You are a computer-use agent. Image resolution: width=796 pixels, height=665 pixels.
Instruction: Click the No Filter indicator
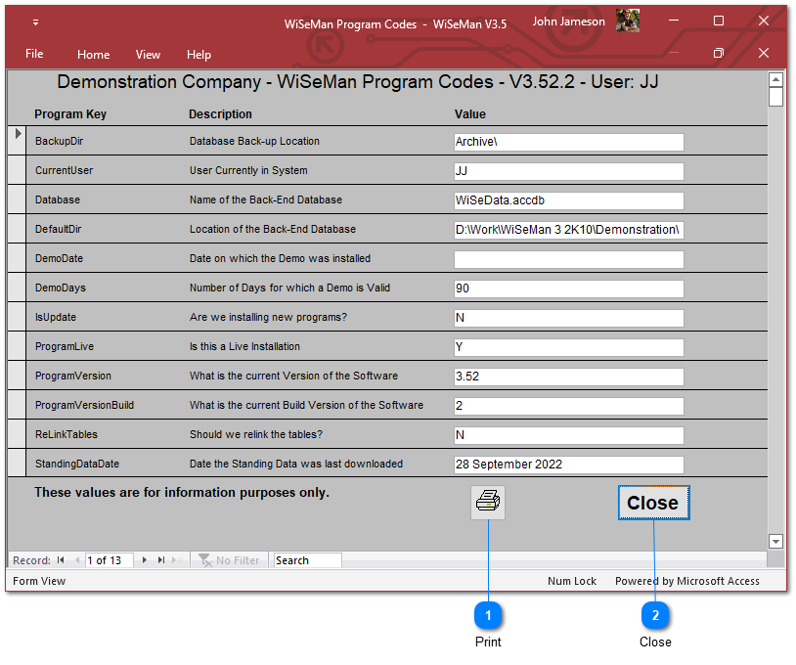pyautogui.click(x=229, y=560)
